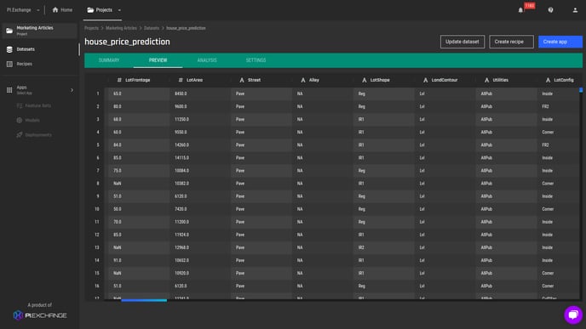Switch to the SUMMARY tab
The image size is (586, 329).
[109, 60]
